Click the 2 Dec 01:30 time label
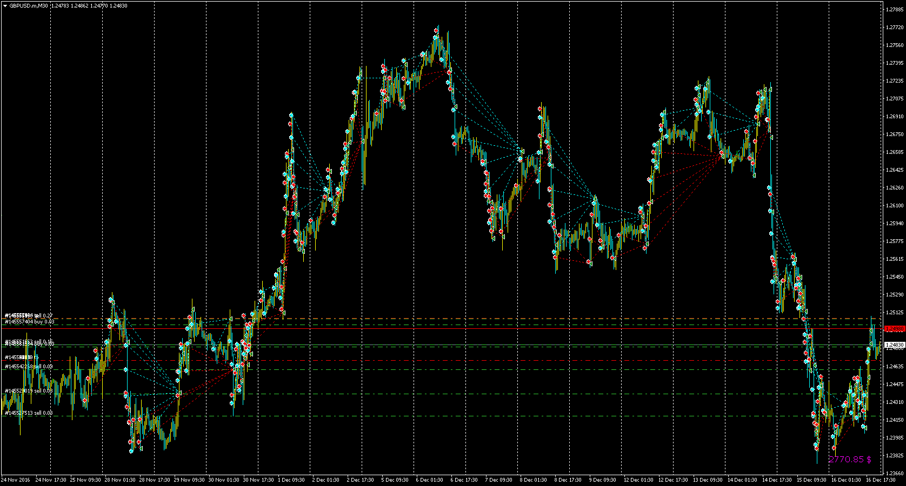 (x=326, y=480)
